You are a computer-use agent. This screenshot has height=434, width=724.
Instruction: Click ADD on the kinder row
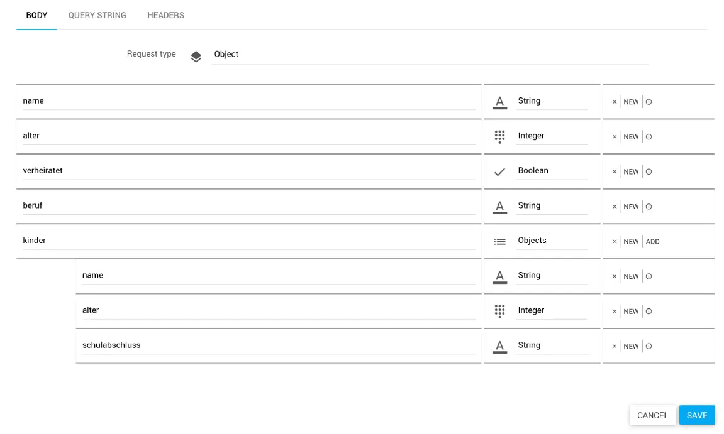[652, 242]
